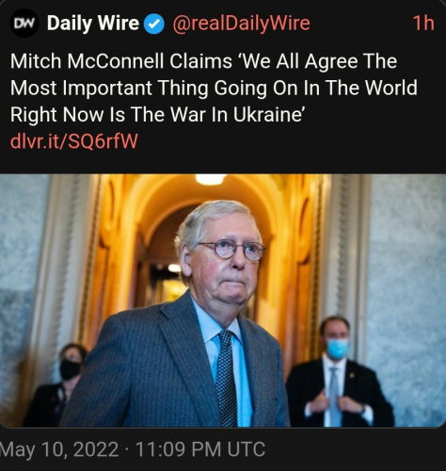Click the May 10, 2022 date
This screenshot has height=471, width=446.
59,449
